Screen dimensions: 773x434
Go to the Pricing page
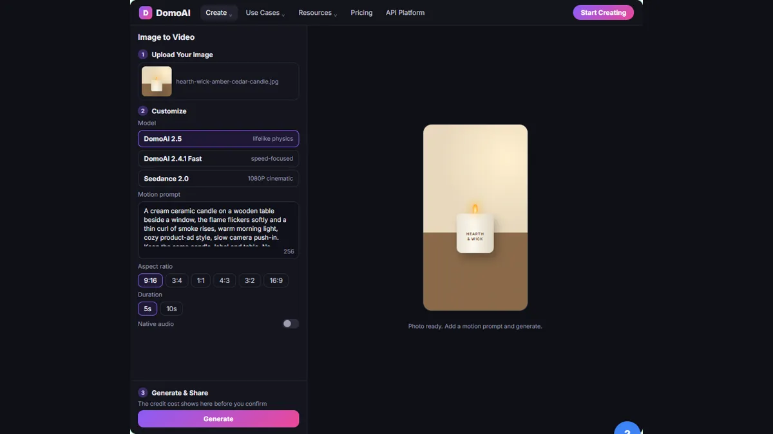click(361, 13)
